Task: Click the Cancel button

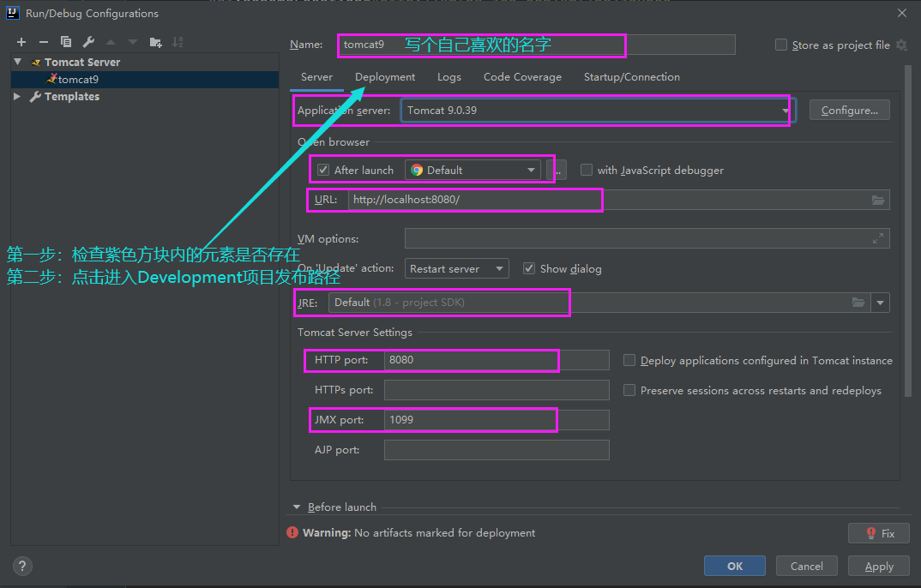Action: click(x=806, y=567)
